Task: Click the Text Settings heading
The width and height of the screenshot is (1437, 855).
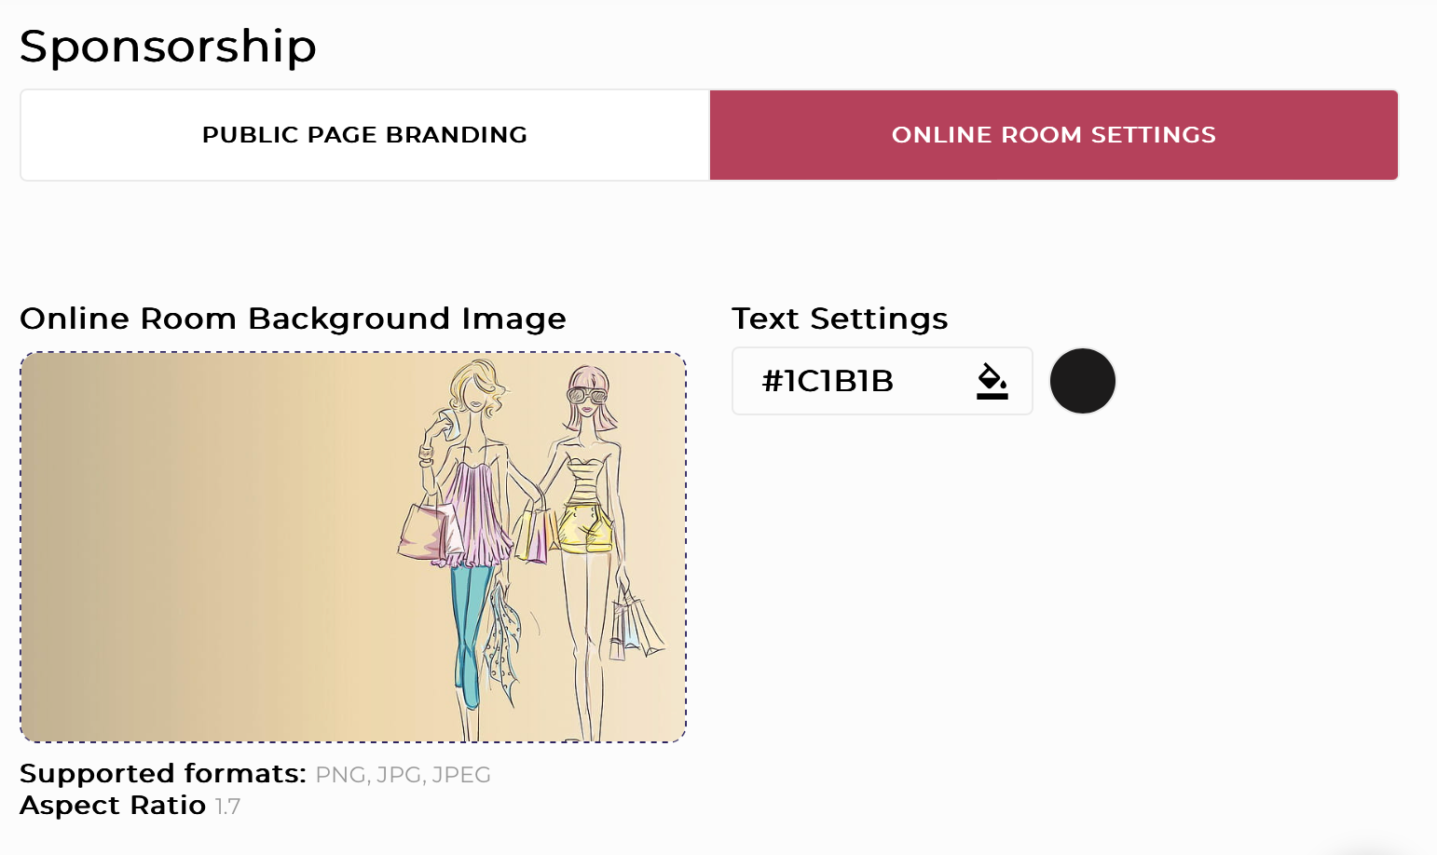Action: pos(840,319)
